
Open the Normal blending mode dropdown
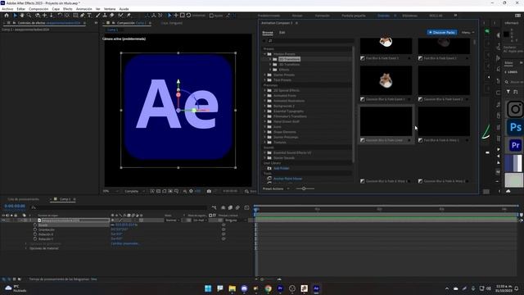click(x=173, y=220)
